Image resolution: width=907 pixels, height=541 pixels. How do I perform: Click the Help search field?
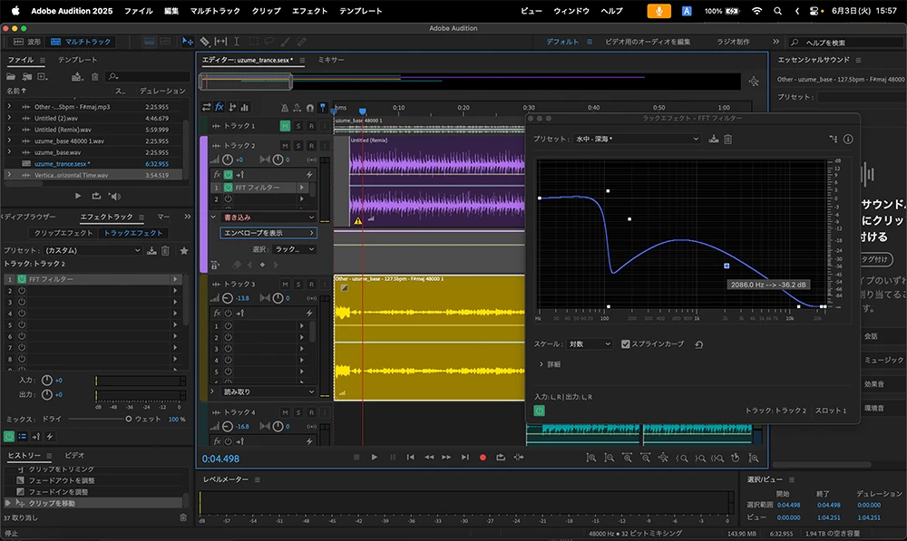[847, 43]
